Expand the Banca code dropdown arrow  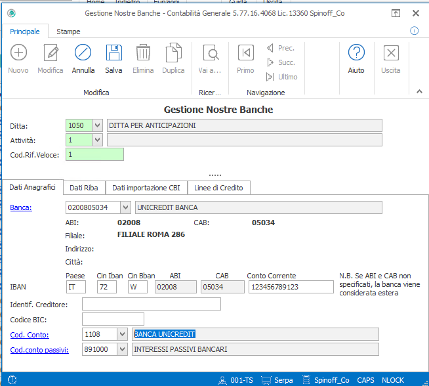[125, 207]
